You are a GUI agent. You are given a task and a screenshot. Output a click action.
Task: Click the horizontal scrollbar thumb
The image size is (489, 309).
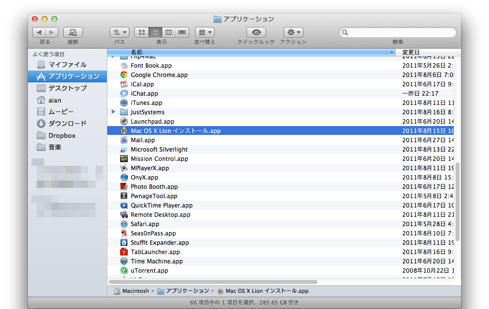pyautogui.click(x=213, y=282)
